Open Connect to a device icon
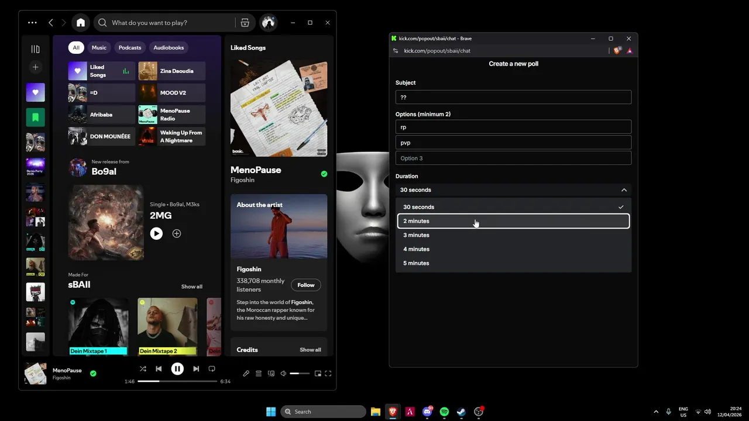Image resolution: width=749 pixels, height=421 pixels. [271, 374]
